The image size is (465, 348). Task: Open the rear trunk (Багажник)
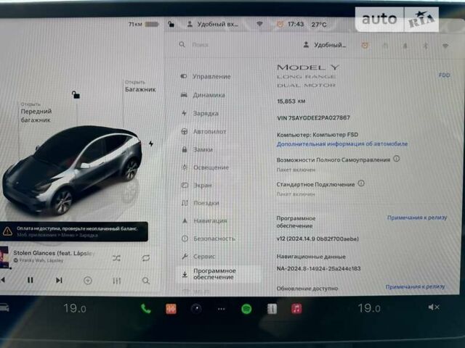pos(140,86)
